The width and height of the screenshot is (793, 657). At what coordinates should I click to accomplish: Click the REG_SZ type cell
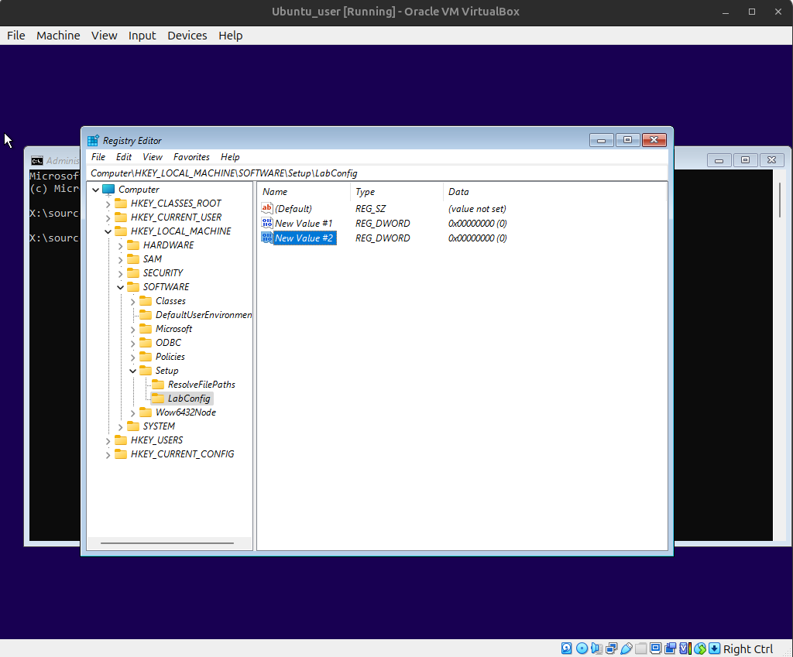pyautogui.click(x=370, y=209)
